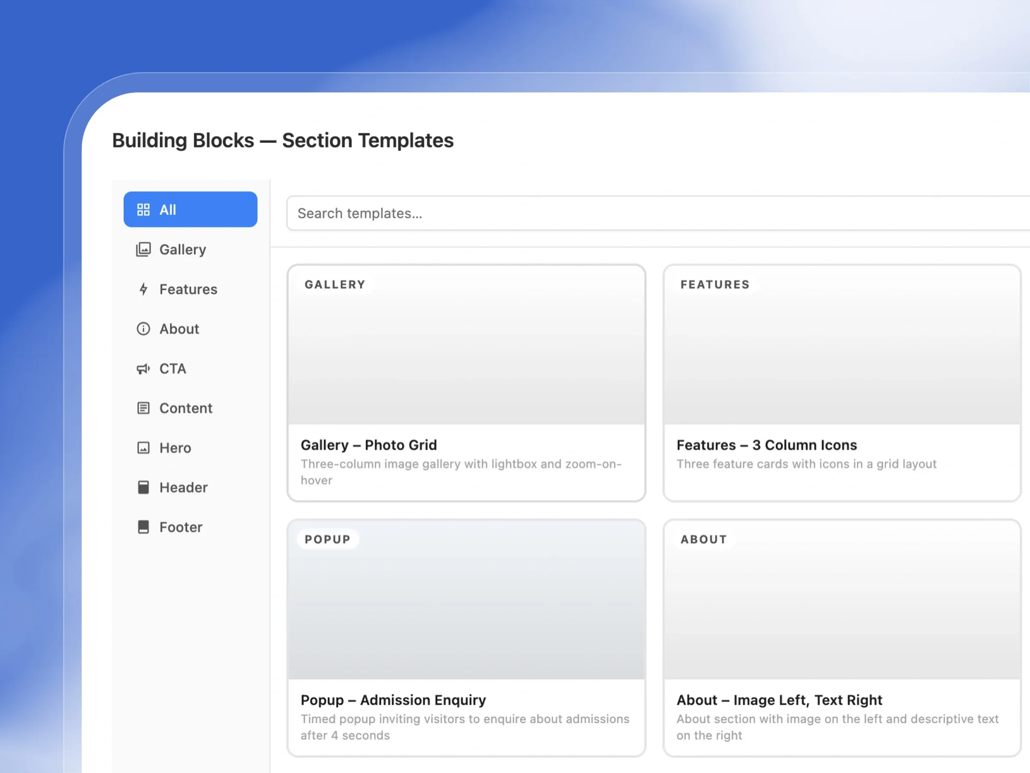Open the Gallery – Photo Grid preview thumbnail
The width and height of the screenshot is (1030, 773).
coord(466,345)
